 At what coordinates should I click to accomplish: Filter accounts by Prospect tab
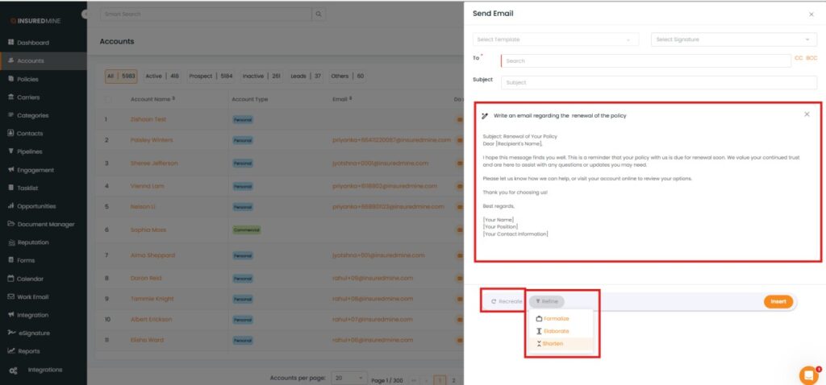click(x=210, y=77)
